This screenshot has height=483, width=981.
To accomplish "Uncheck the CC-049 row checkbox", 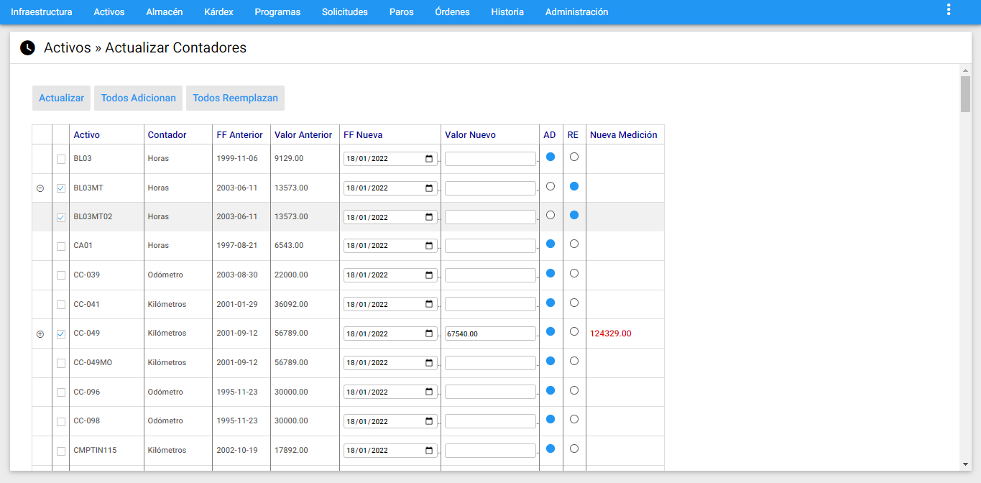I will point(61,334).
